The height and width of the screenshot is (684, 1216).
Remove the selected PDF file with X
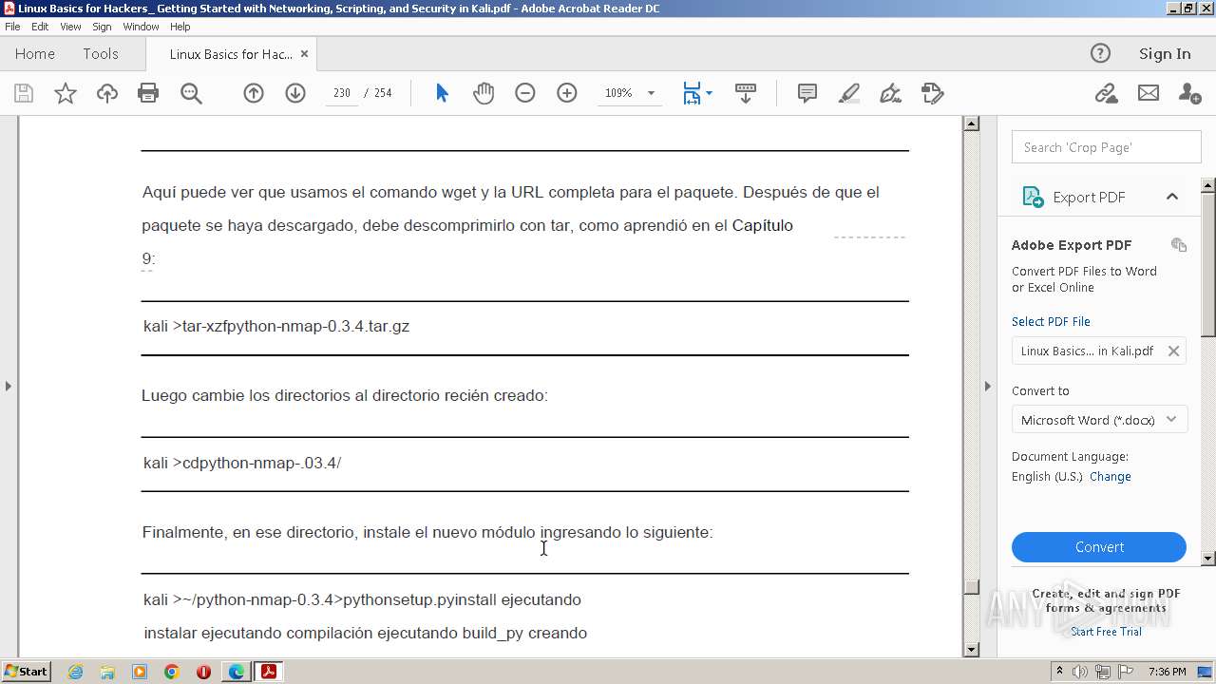click(x=1173, y=351)
